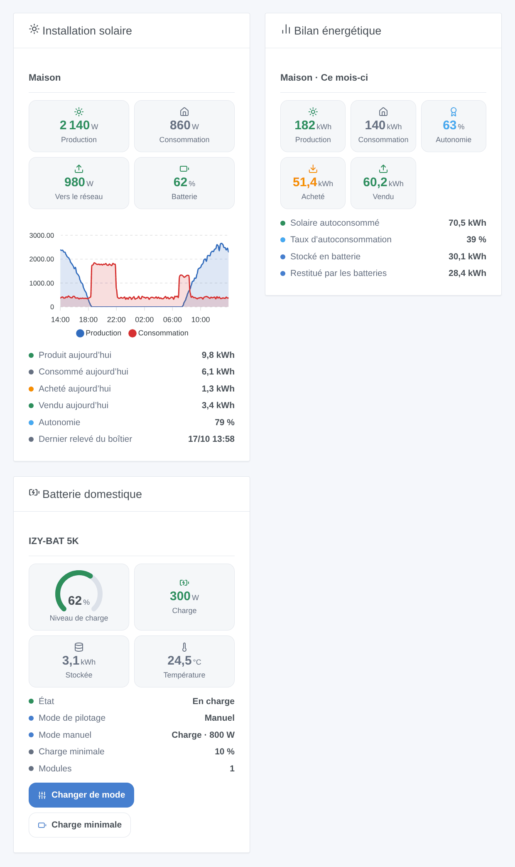The width and height of the screenshot is (515, 867).
Task: Click the battery icon beside Batterie domestique
Action: [34, 493]
